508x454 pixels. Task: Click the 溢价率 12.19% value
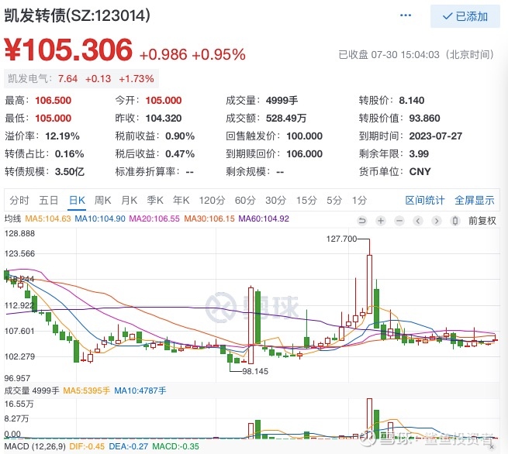62,136
